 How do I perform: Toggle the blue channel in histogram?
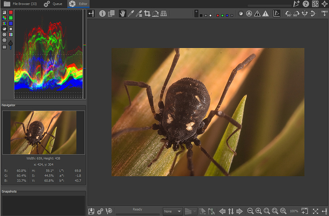[x=10, y=23]
